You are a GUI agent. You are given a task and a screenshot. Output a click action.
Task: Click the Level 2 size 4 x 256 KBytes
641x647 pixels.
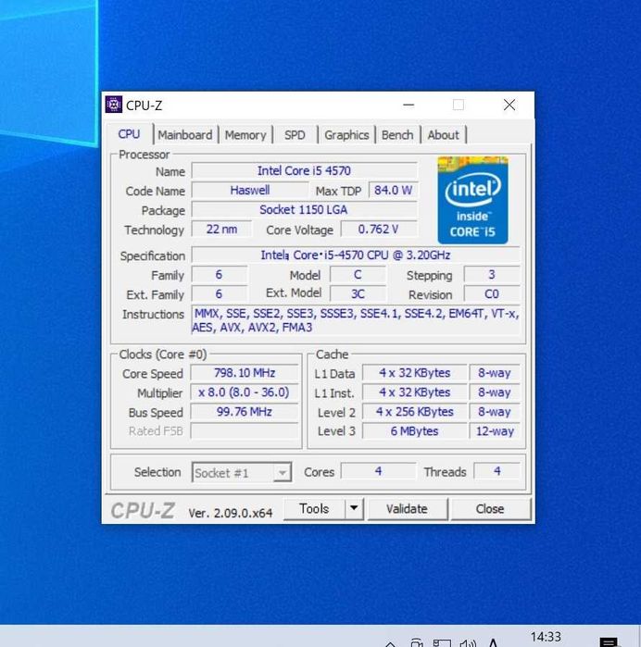coord(415,411)
